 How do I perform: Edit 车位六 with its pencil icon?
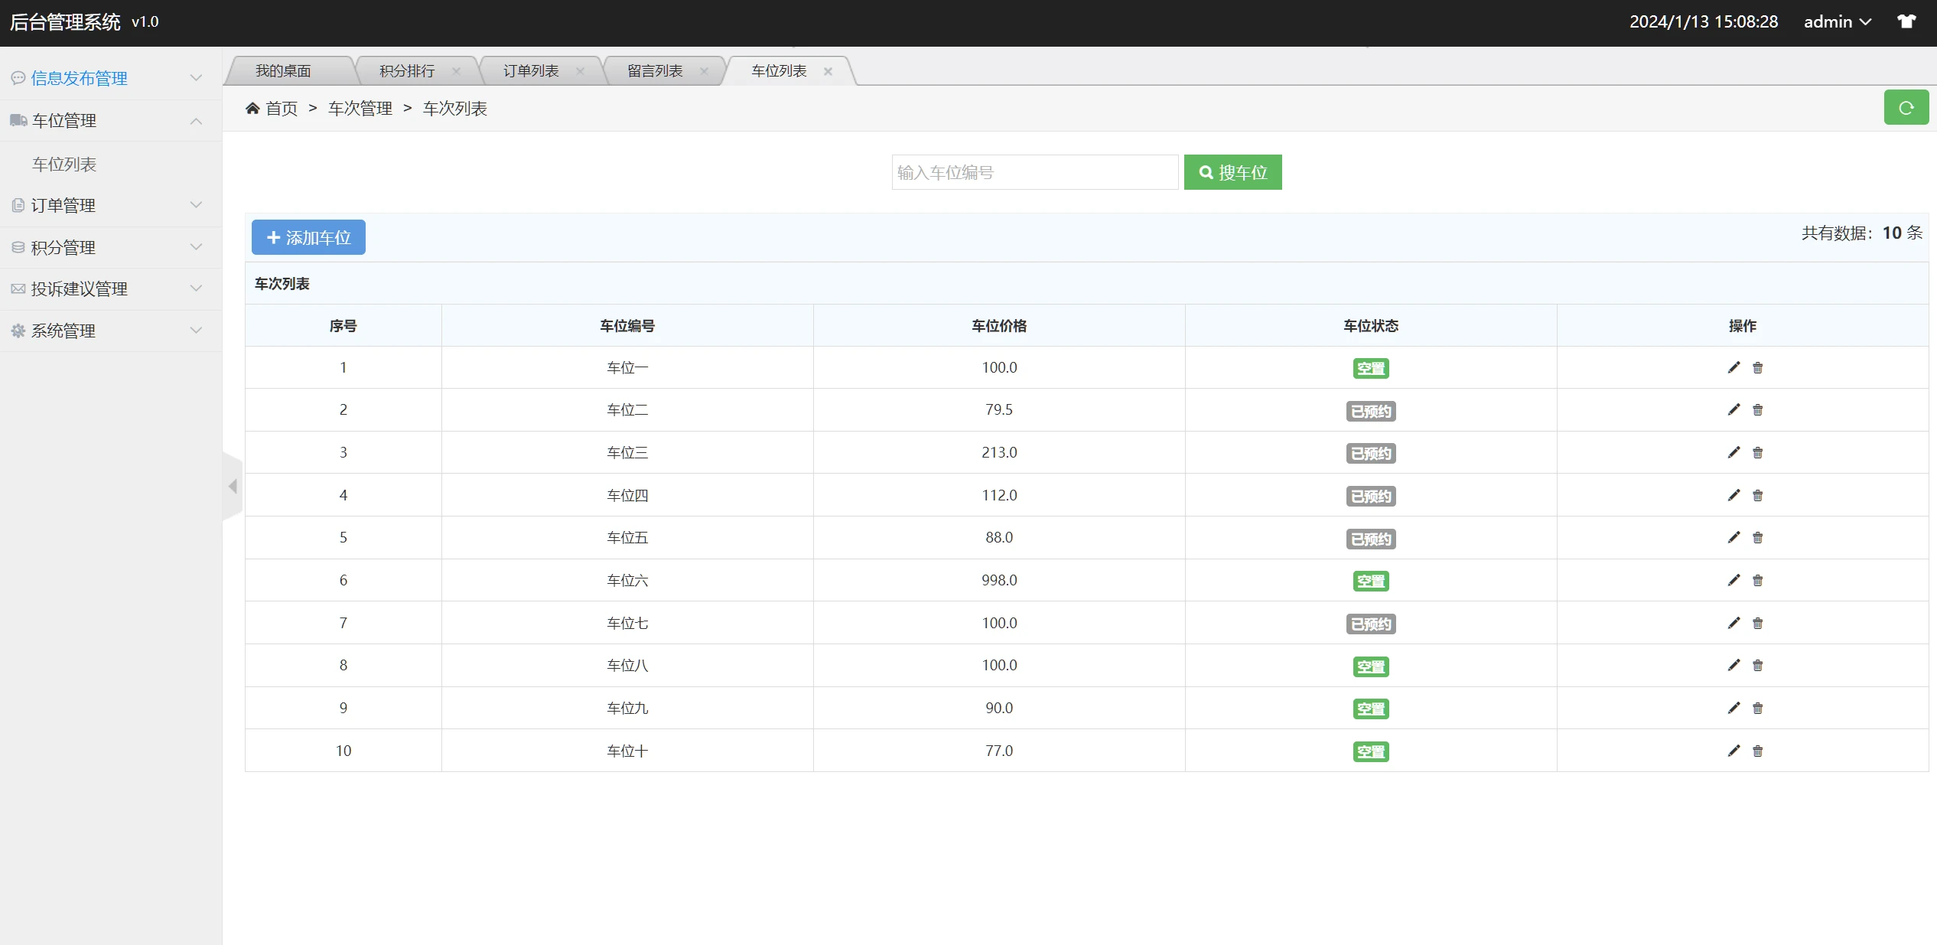click(1734, 581)
